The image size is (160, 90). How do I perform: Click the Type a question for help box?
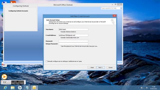click(x=110, y=8)
